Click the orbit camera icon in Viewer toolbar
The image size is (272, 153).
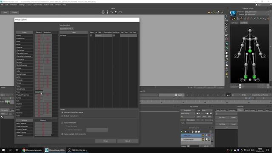tap(103, 12)
